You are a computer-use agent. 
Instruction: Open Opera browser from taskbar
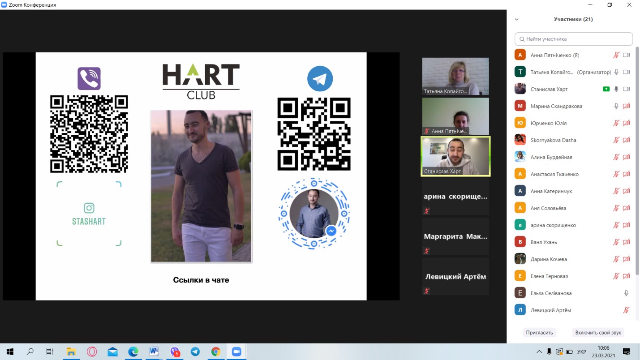91,351
